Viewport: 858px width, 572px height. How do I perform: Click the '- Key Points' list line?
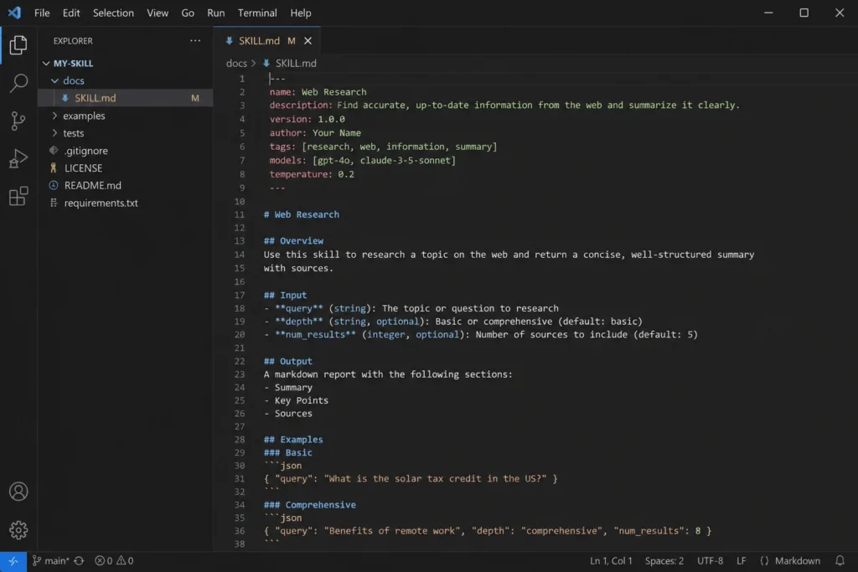click(x=296, y=401)
